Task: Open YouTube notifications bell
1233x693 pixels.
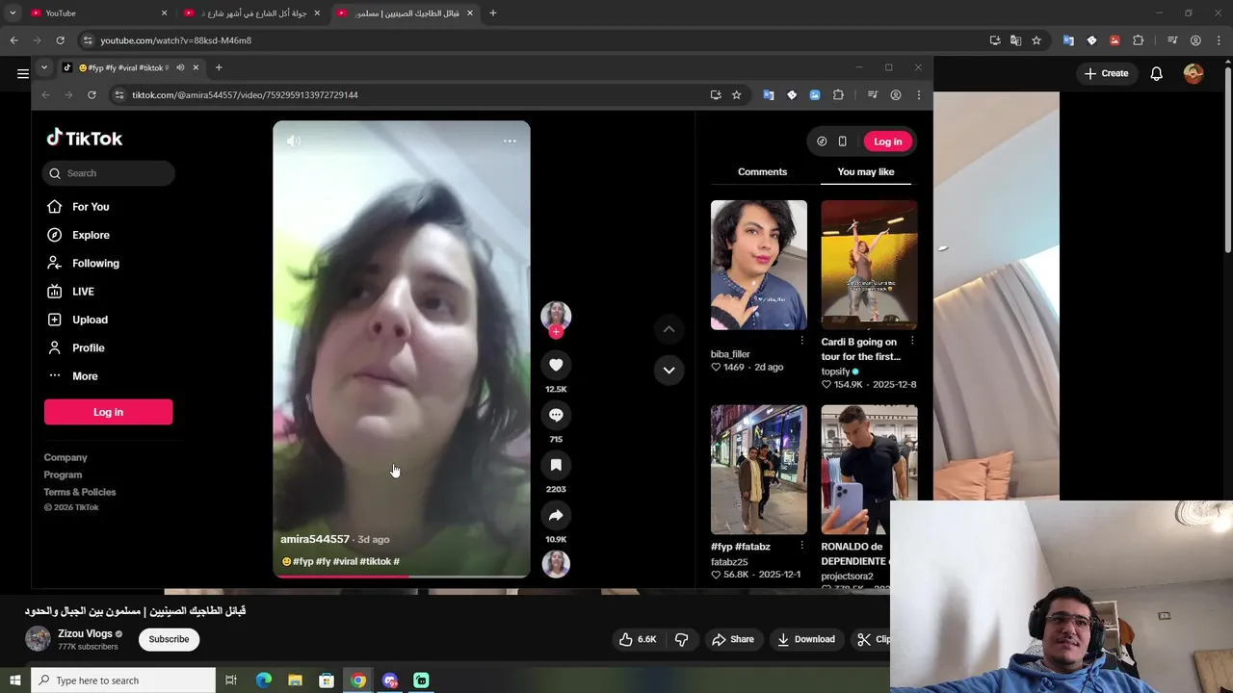Action: tap(1157, 73)
